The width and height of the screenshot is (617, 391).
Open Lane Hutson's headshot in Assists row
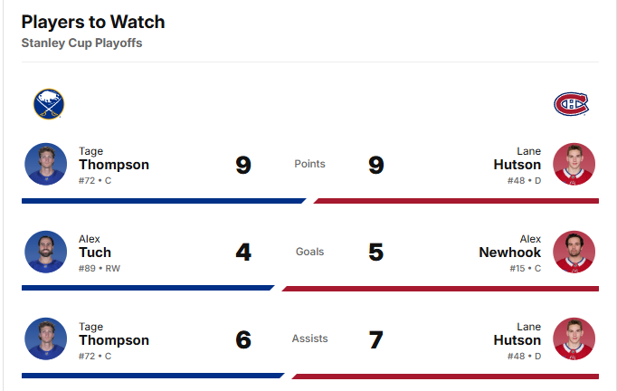[574, 339]
